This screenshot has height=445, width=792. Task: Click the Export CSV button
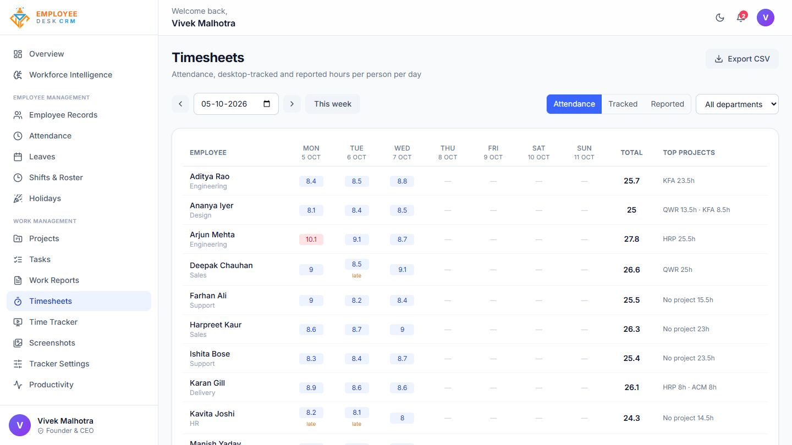pyautogui.click(x=742, y=59)
